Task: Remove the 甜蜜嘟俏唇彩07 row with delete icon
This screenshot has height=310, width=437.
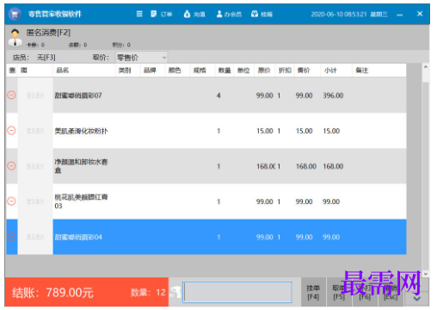Action: (x=11, y=95)
